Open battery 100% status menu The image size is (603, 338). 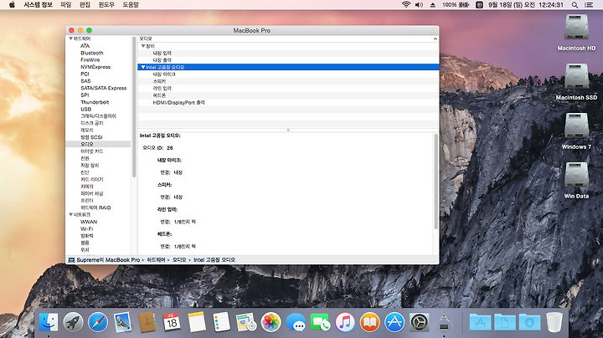pos(456,5)
